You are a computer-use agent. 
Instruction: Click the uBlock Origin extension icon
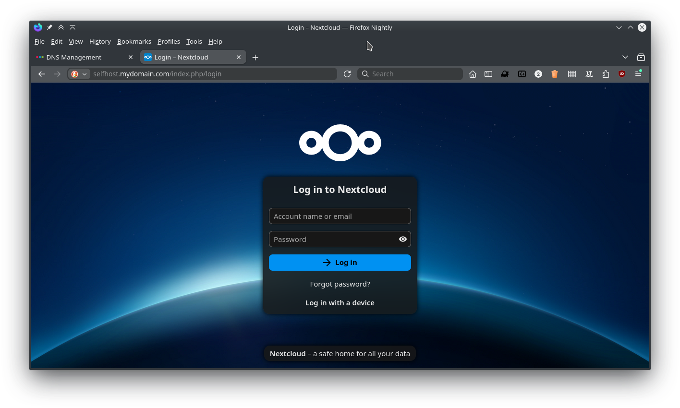[621, 74]
